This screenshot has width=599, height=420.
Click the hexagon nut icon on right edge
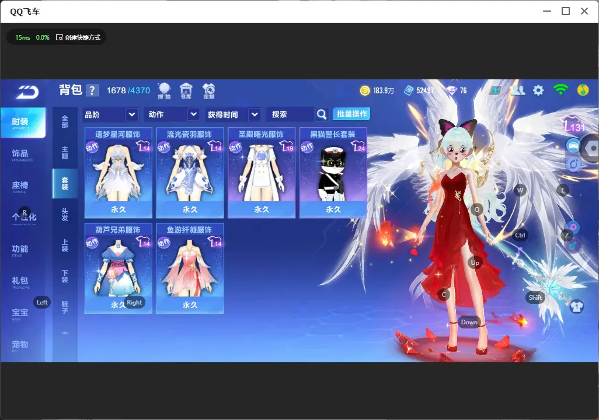click(591, 148)
